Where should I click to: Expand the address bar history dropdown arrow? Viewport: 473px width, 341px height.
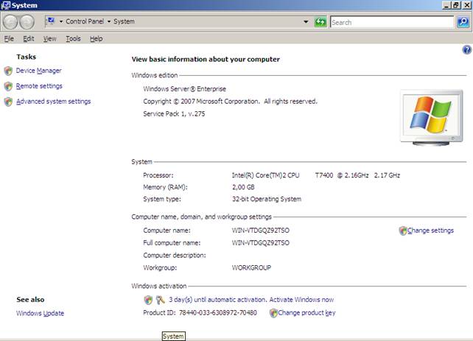[306, 21]
